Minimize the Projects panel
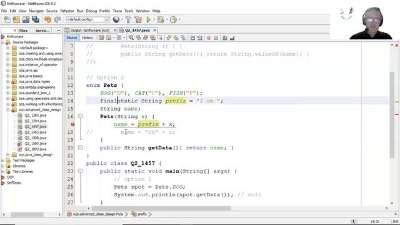 58,31
